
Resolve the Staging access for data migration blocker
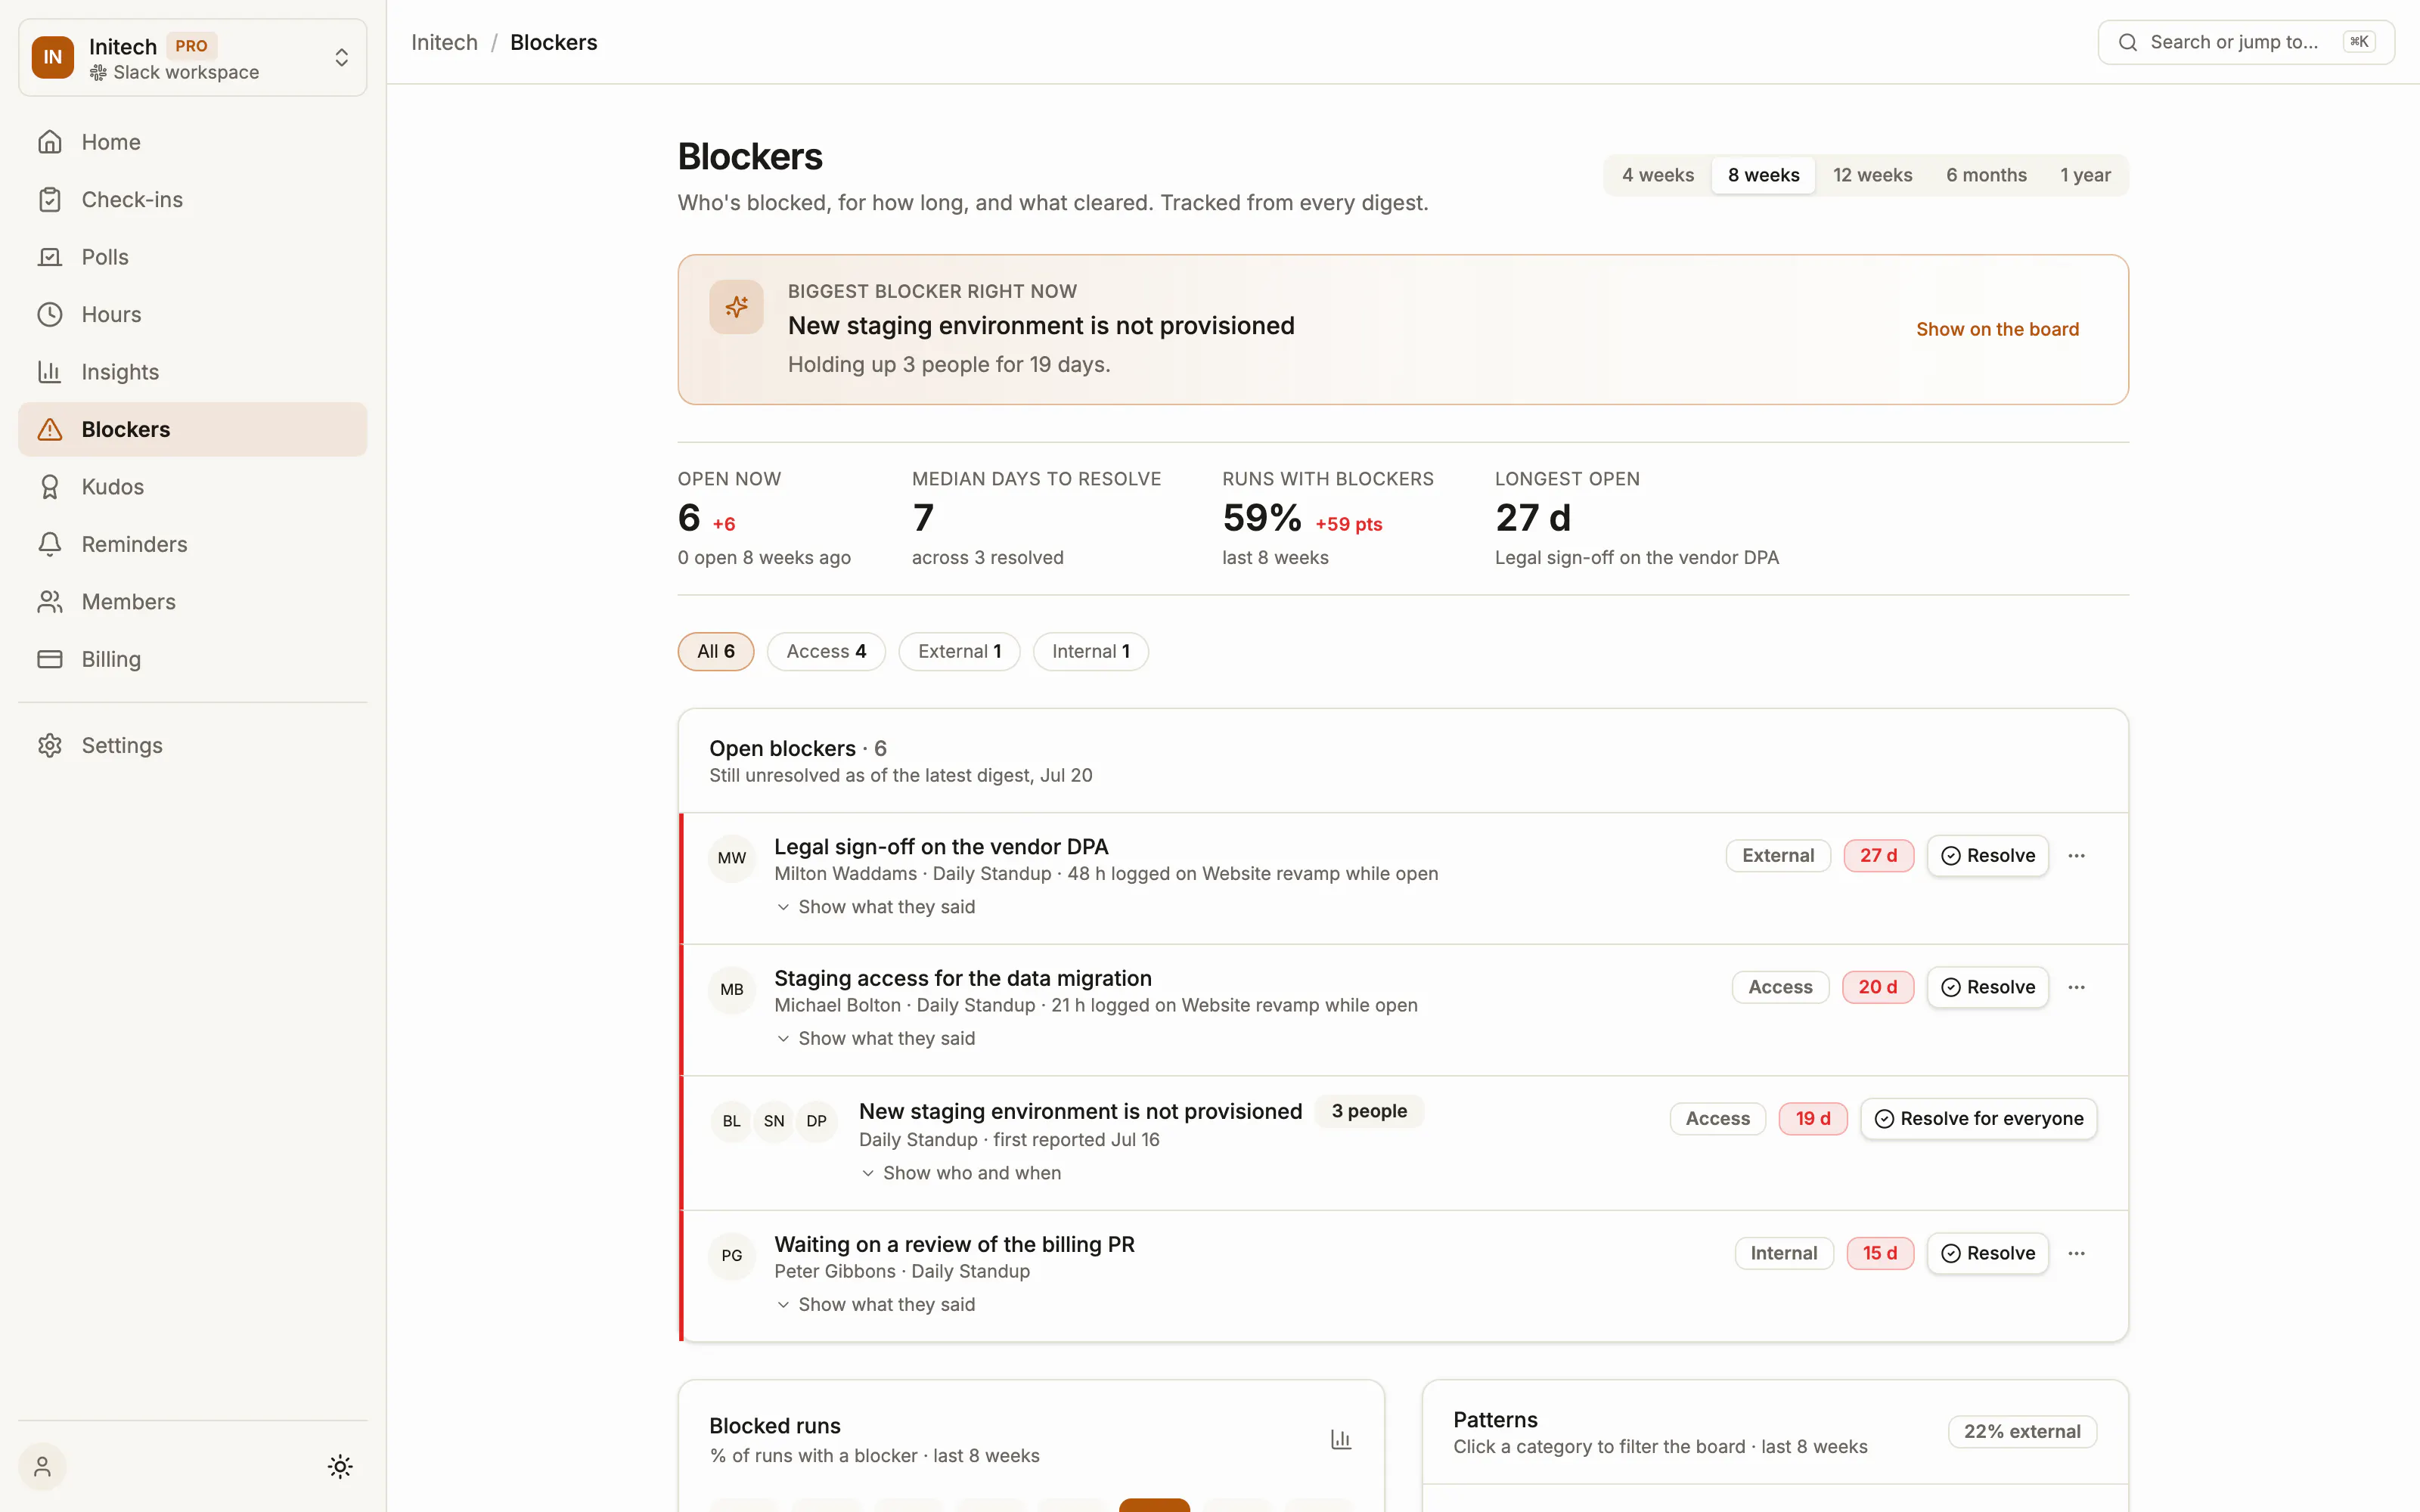tap(1987, 988)
